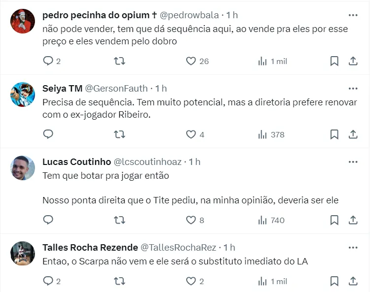
Task: Bookmark Lucas Coutinho's tweet
Action: [334, 220]
